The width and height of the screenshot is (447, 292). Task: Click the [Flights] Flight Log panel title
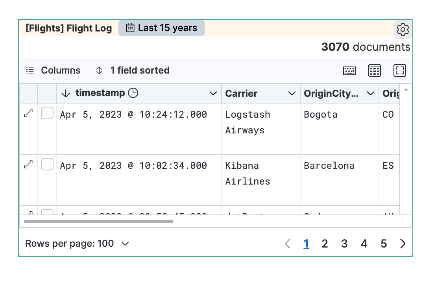(68, 28)
